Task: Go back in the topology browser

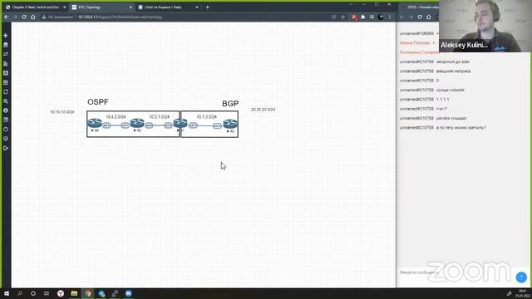Action: click(x=7, y=17)
